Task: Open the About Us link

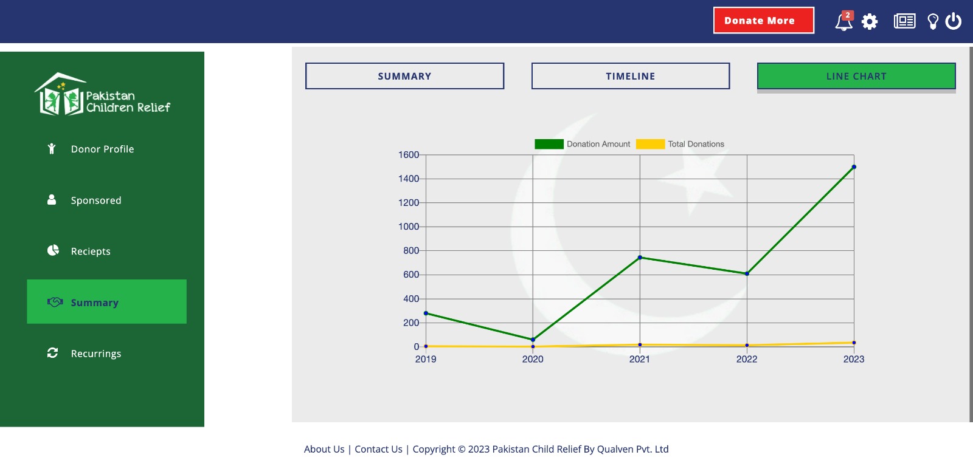Action: (x=324, y=449)
